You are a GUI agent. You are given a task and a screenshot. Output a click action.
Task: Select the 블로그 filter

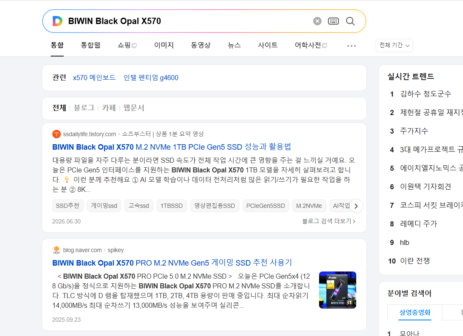click(x=84, y=108)
